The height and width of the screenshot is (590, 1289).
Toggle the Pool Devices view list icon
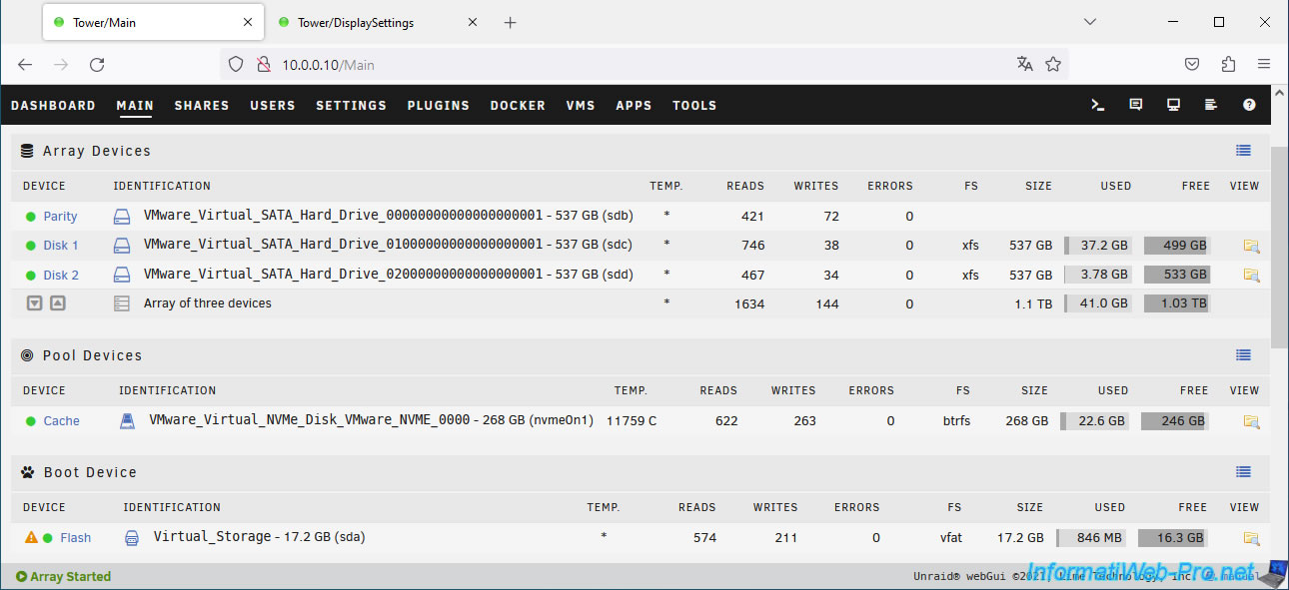click(1243, 355)
